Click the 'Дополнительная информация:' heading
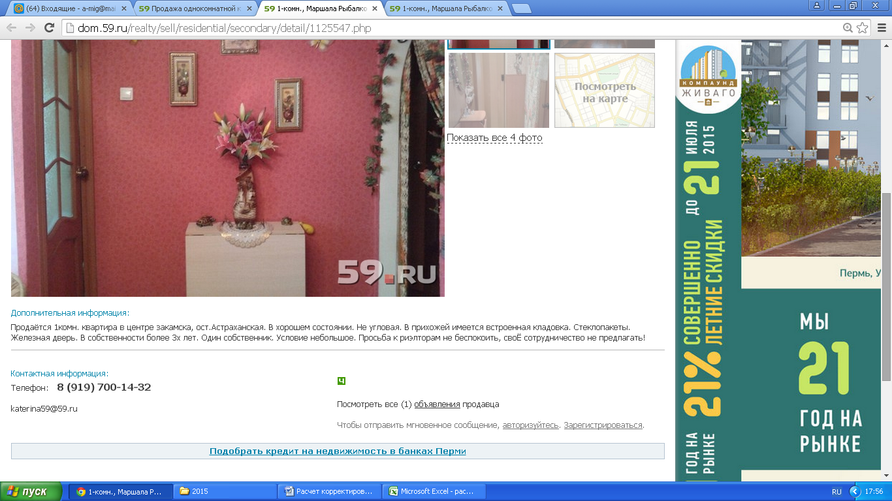The image size is (892, 501). click(x=71, y=313)
